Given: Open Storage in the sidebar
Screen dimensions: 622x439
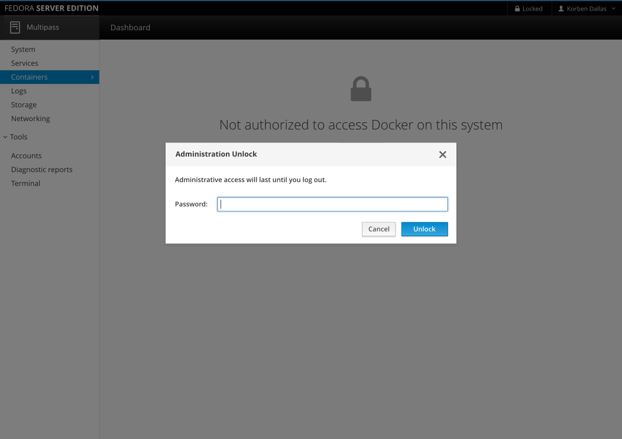Looking at the screenshot, I should coord(24,105).
